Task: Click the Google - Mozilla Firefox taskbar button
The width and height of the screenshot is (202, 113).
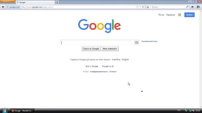Action: (22, 111)
